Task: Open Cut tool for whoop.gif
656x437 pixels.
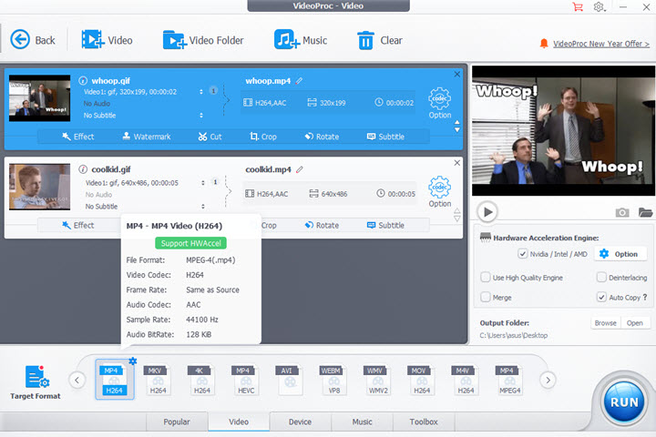Action: coord(210,137)
